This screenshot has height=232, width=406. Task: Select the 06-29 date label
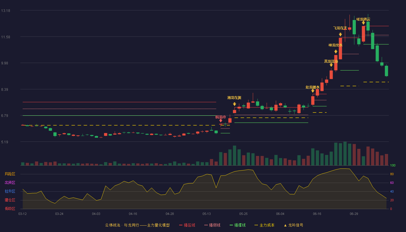354,214
